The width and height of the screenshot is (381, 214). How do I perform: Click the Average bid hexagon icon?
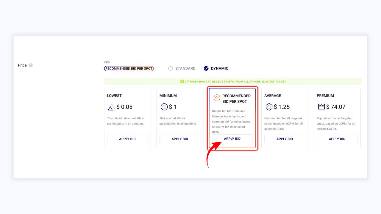point(269,107)
